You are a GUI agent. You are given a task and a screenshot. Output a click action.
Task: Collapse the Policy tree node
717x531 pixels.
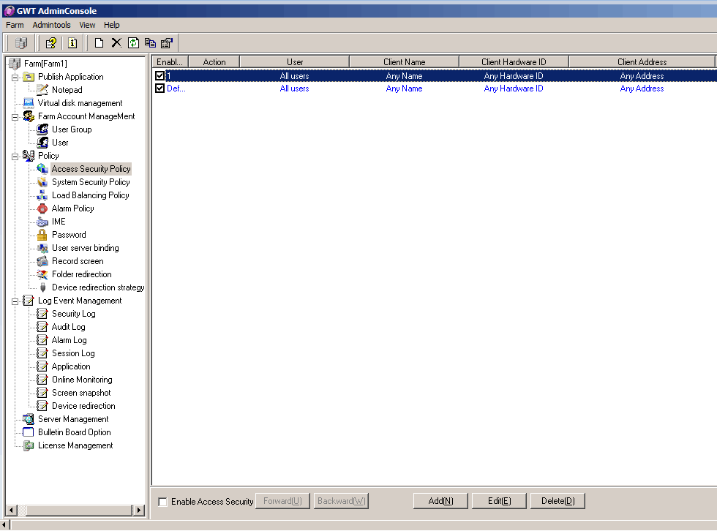coord(15,156)
